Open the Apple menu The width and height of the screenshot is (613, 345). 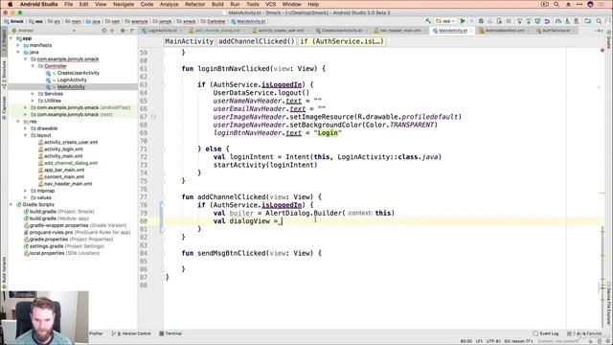[11, 4]
